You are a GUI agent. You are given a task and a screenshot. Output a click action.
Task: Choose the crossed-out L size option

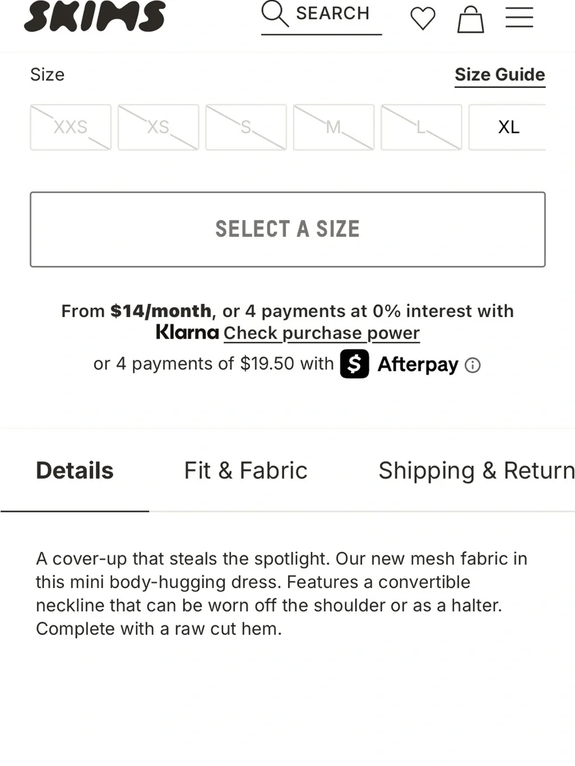[x=421, y=127]
